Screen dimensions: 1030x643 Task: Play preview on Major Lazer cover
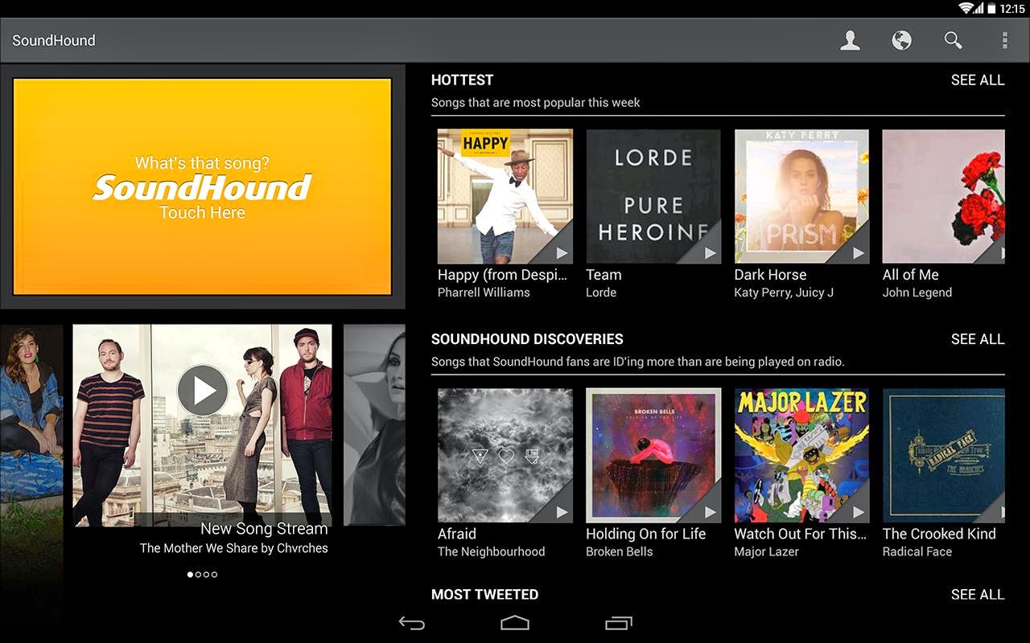(857, 511)
